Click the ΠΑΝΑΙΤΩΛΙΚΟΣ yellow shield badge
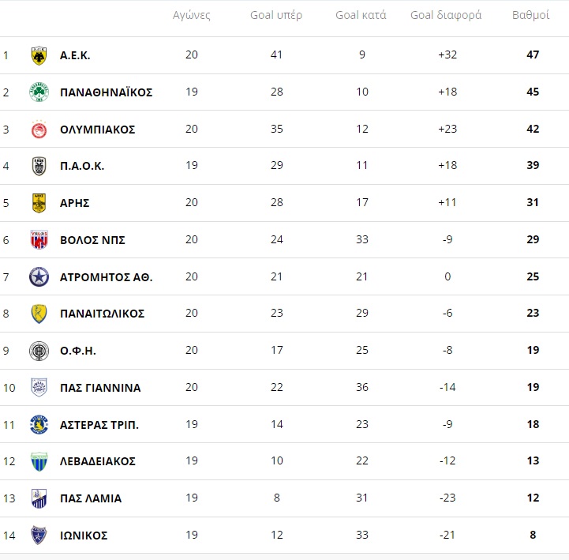Viewport: 569px width, 560px height. (39, 314)
